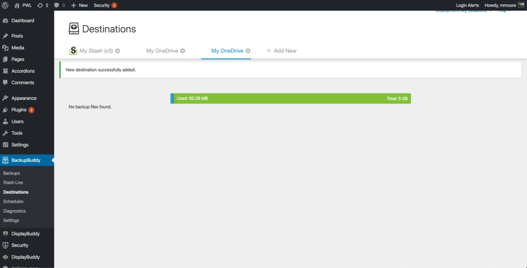Open settings gear for first My OneDrive tab

coord(183,51)
